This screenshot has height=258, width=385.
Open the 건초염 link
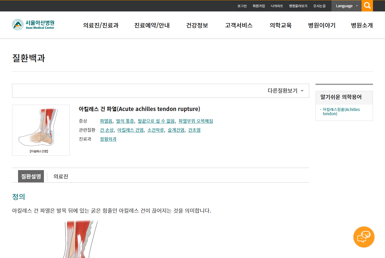[194, 130]
